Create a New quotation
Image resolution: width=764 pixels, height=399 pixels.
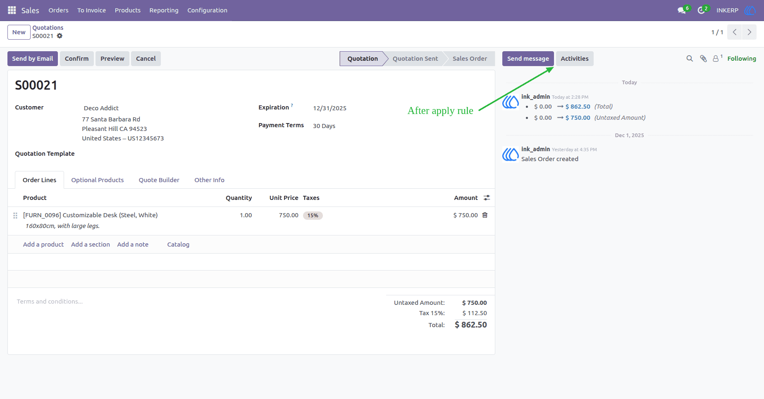point(19,32)
